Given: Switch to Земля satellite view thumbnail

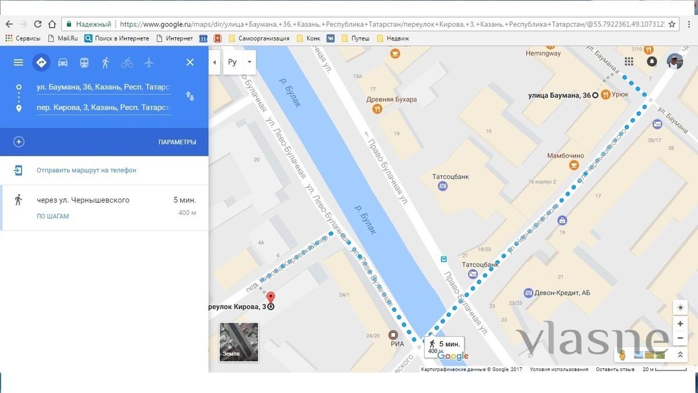Looking at the screenshot, I should click(x=238, y=342).
